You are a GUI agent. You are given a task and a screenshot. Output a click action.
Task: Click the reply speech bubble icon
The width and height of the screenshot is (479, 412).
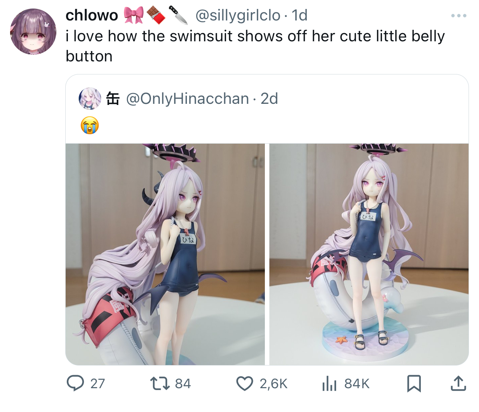click(75, 383)
